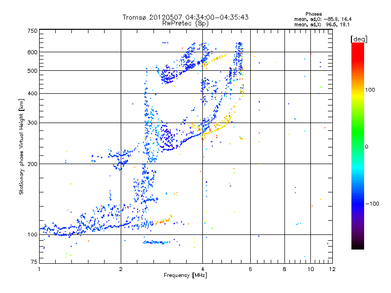Click x-axis tick label '4'

(x=203, y=269)
